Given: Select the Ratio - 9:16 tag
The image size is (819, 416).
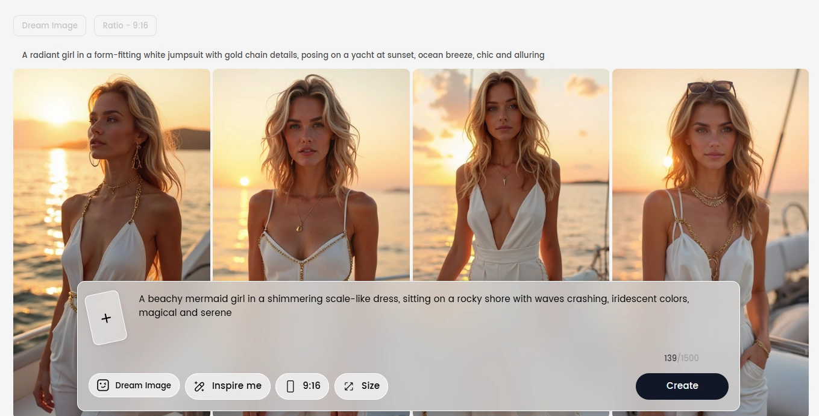Looking at the screenshot, I should pyautogui.click(x=125, y=25).
